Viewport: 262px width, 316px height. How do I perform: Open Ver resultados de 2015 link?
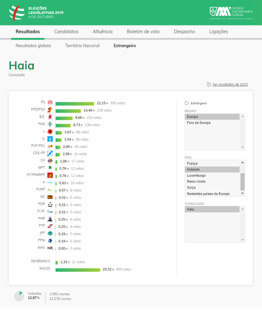coord(230,84)
